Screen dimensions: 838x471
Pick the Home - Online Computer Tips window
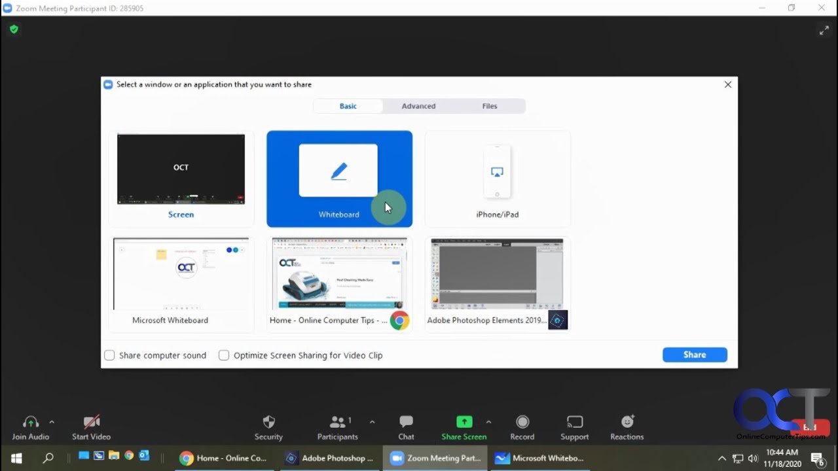click(339, 284)
